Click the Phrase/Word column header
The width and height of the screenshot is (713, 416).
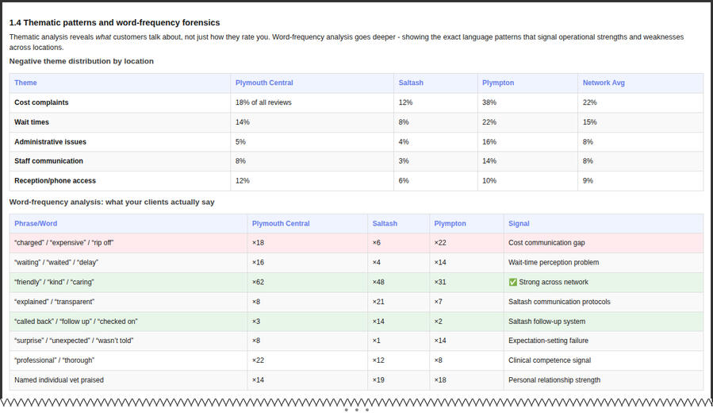[36, 224]
